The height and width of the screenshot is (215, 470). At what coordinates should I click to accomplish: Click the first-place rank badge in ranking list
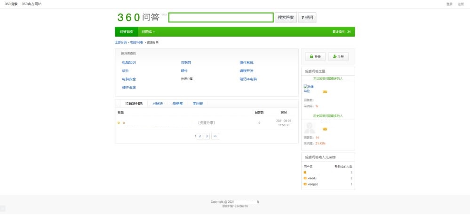coord(305,173)
